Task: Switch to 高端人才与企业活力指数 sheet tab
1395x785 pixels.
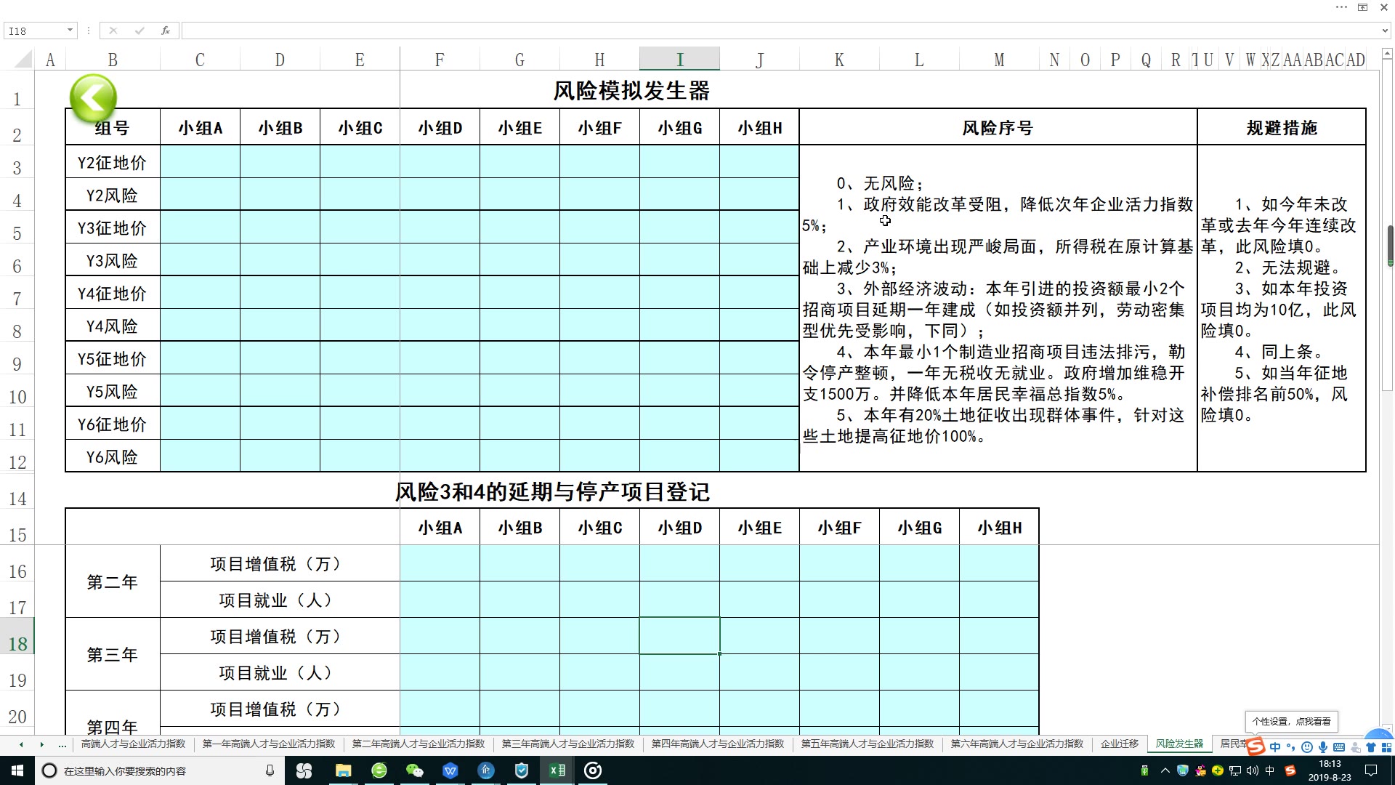Action: point(134,744)
